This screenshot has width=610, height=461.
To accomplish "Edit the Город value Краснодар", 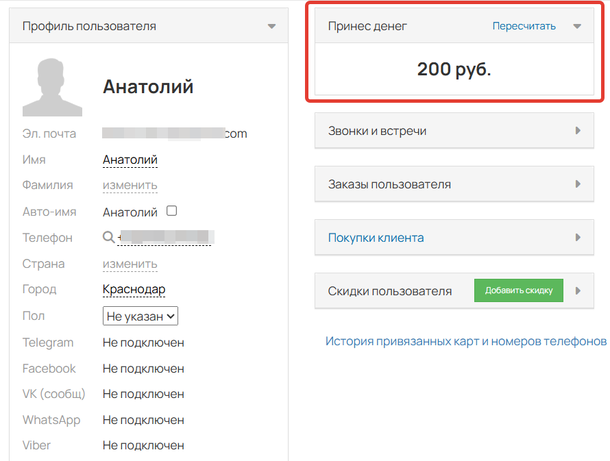I will tap(134, 289).
